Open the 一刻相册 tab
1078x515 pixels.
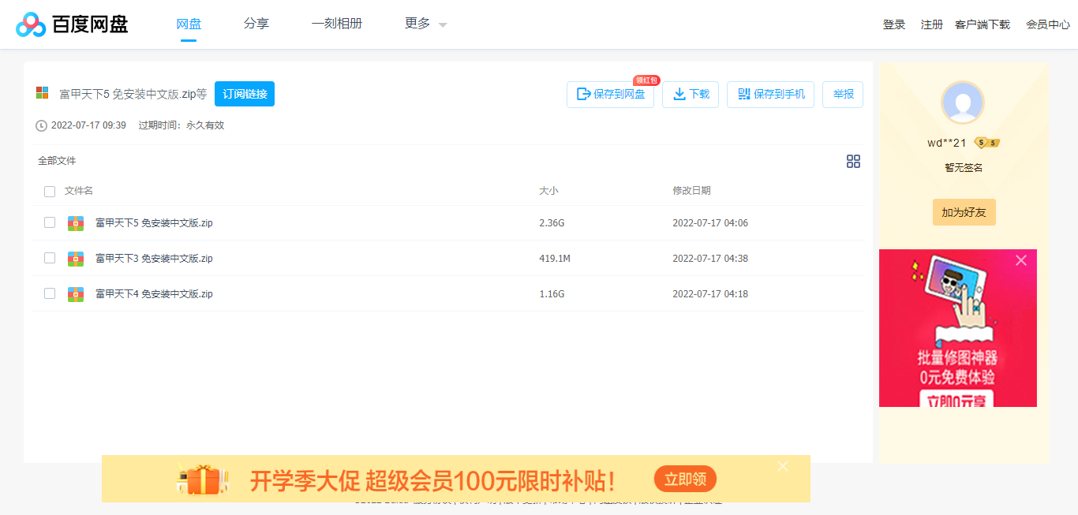[337, 24]
